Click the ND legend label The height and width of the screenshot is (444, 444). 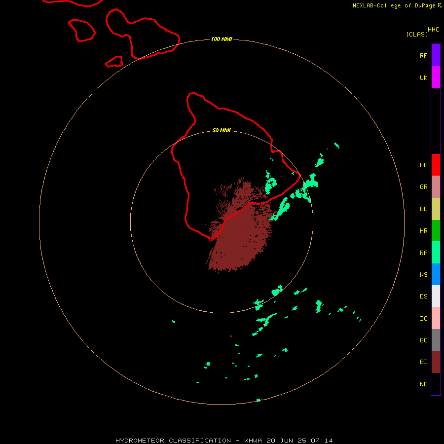(423, 384)
